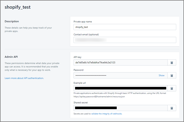Show the hidden password
Screen dimensions: 184x122
pos(162,75)
